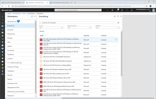Go to Home breadcrumb
156x99 pixels.
pos(9,14)
